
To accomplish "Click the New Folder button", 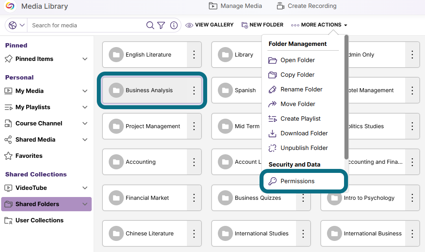I will coord(262,25).
